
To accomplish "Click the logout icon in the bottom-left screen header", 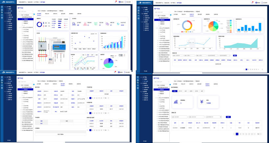I will pyautogui.click(x=125, y=72).
